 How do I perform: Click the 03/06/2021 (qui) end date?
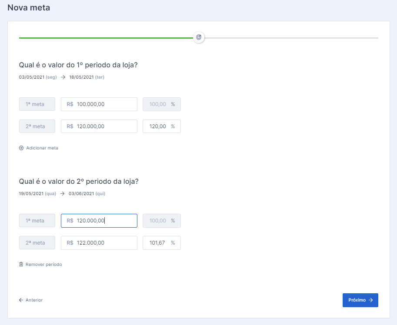[x=84, y=193]
